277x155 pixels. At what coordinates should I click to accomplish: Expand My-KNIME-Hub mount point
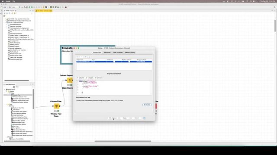[5, 19]
